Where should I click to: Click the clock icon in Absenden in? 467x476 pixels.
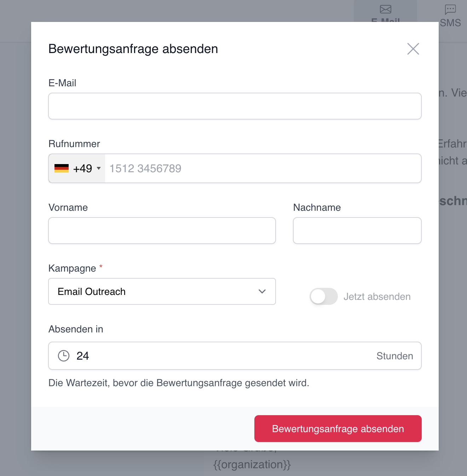(x=64, y=356)
